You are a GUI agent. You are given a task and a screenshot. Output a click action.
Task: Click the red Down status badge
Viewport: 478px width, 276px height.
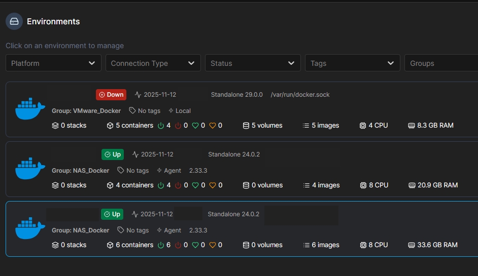[111, 95]
